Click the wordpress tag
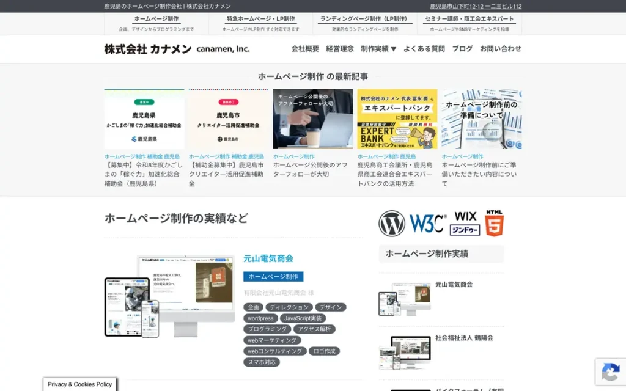The height and width of the screenshot is (391, 626). [260, 318]
